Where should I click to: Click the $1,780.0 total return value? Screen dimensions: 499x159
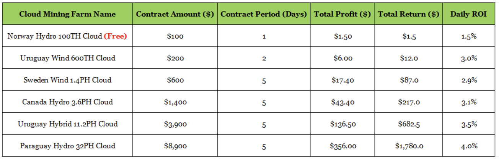click(409, 146)
